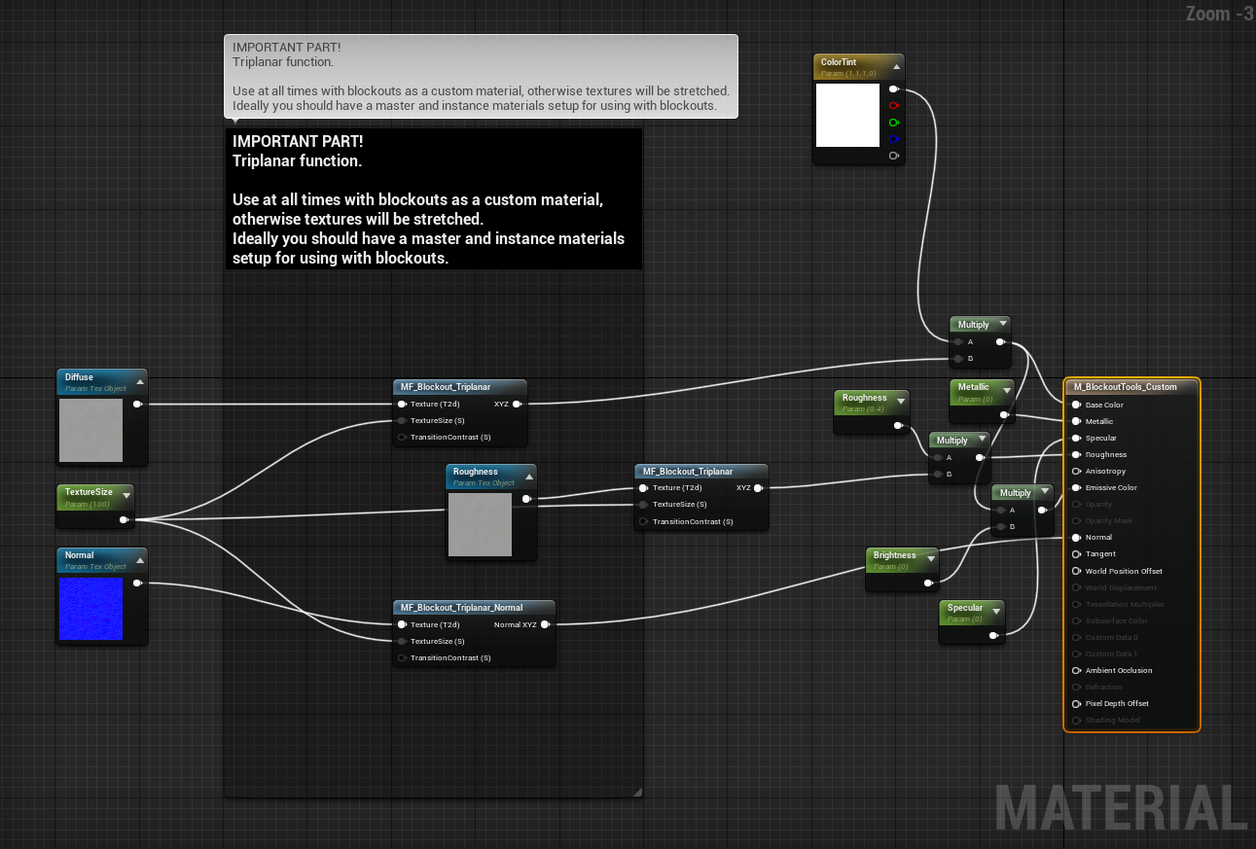The height and width of the screenshot is (849, 1256).
Task: Click the Diffuse texture node's output pin
Action: tap(137, 404)
